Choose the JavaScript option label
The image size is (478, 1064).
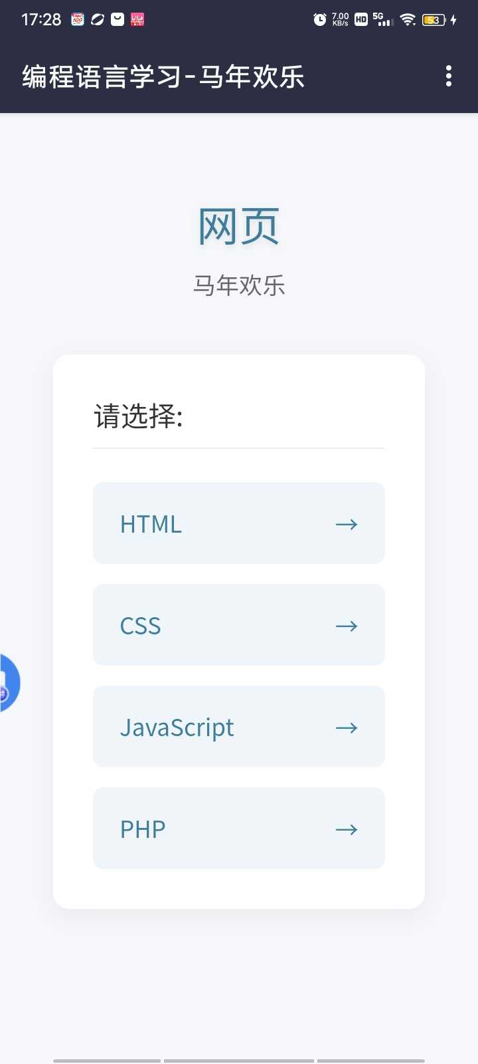(177, 728)
